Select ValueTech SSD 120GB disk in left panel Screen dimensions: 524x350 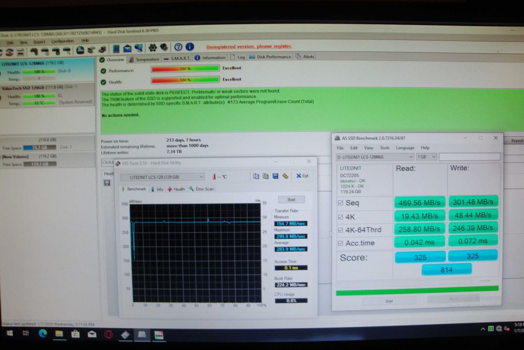47,96
